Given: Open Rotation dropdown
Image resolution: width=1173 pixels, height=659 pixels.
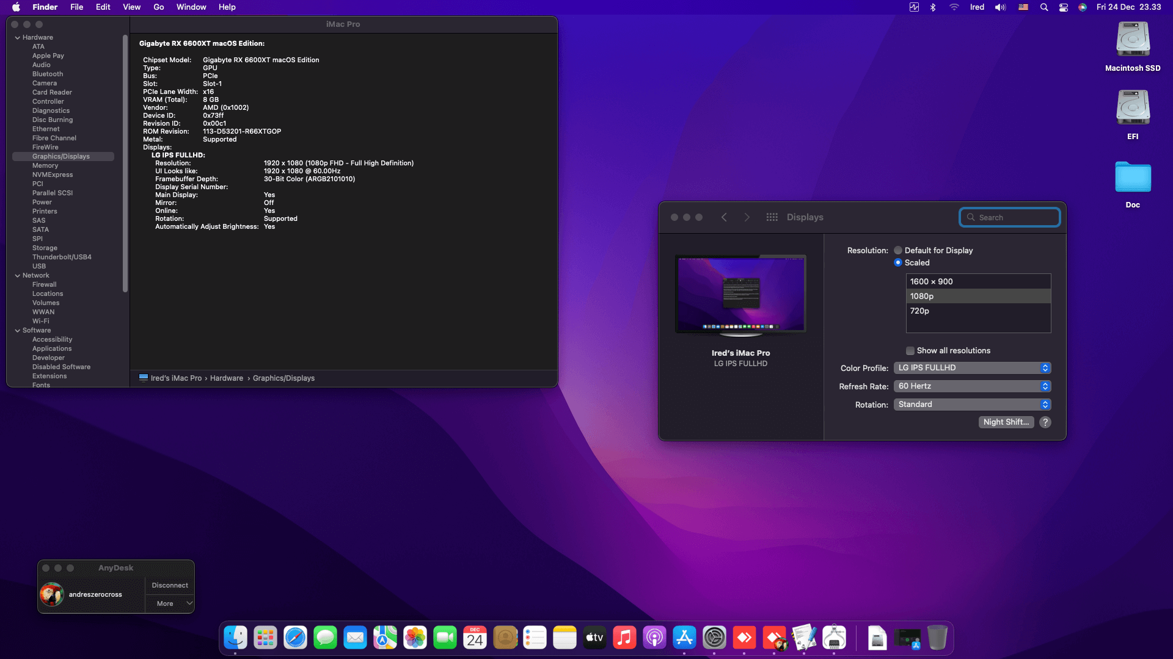Looking at the screenshot, I should (972, 405).
